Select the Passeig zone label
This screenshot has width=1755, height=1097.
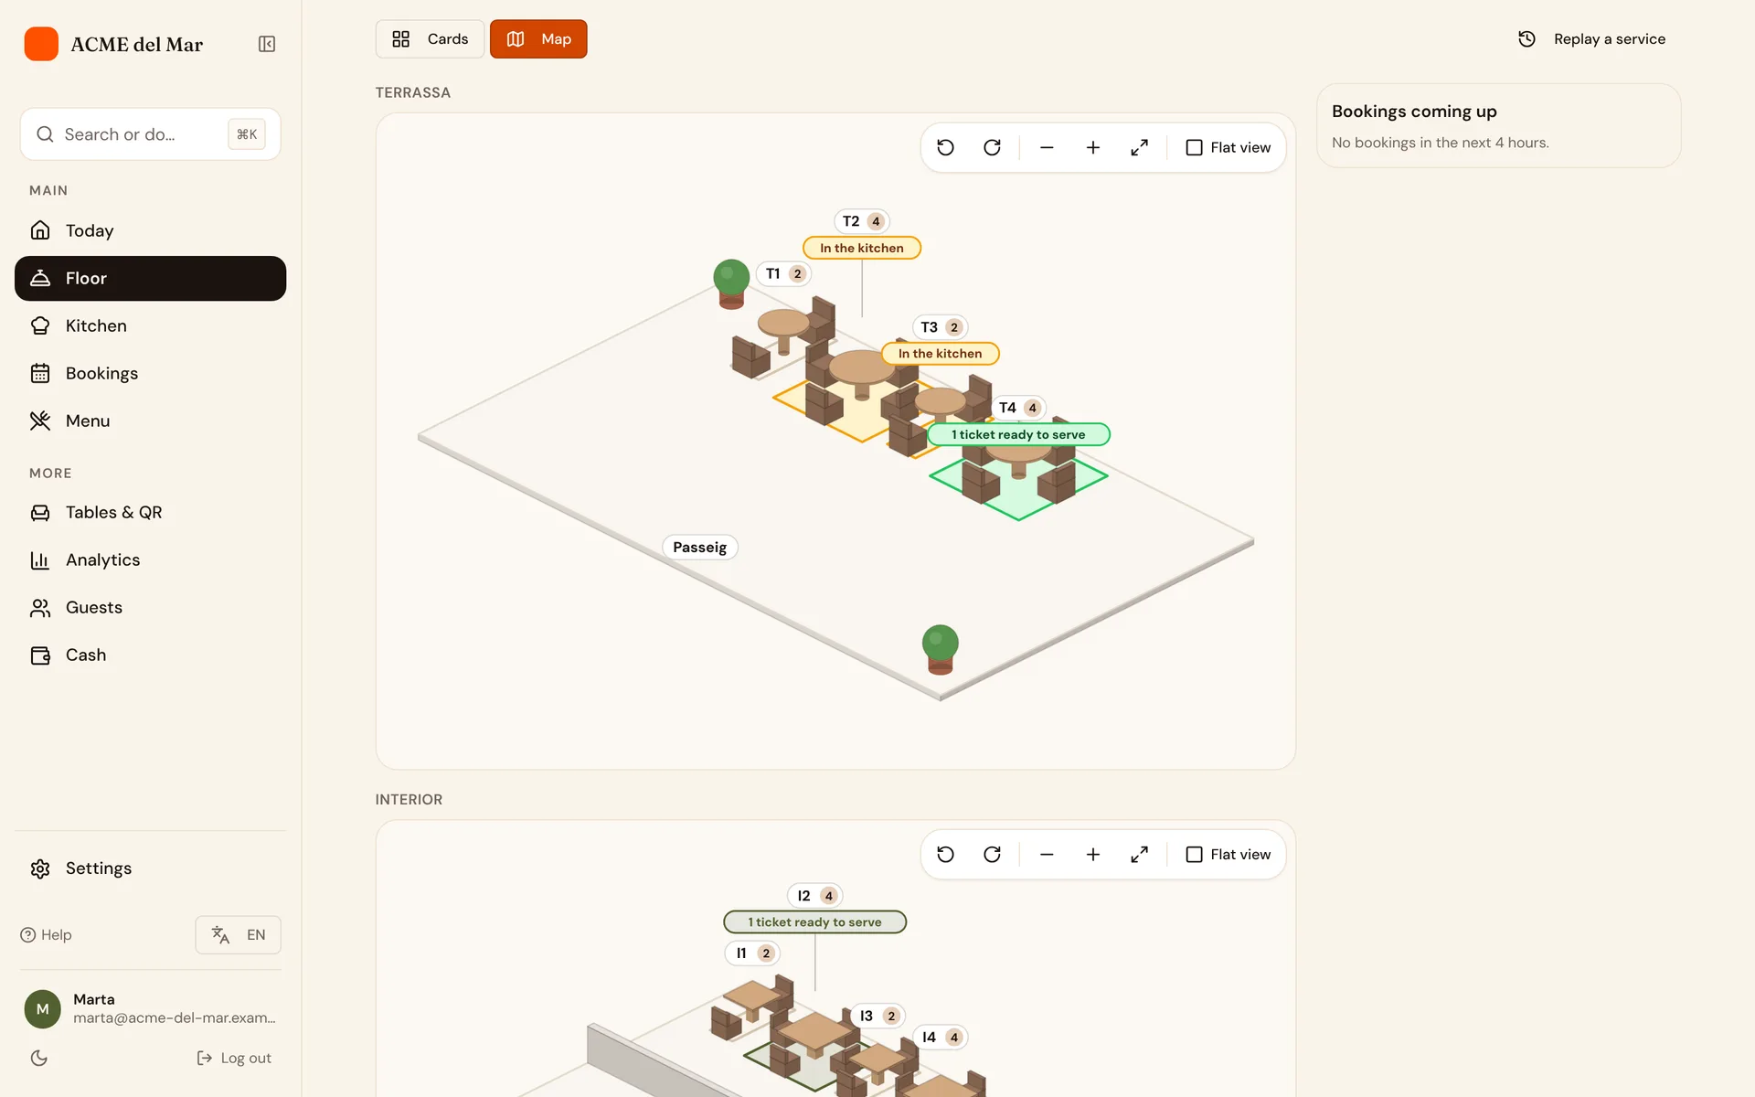(700, 548)
